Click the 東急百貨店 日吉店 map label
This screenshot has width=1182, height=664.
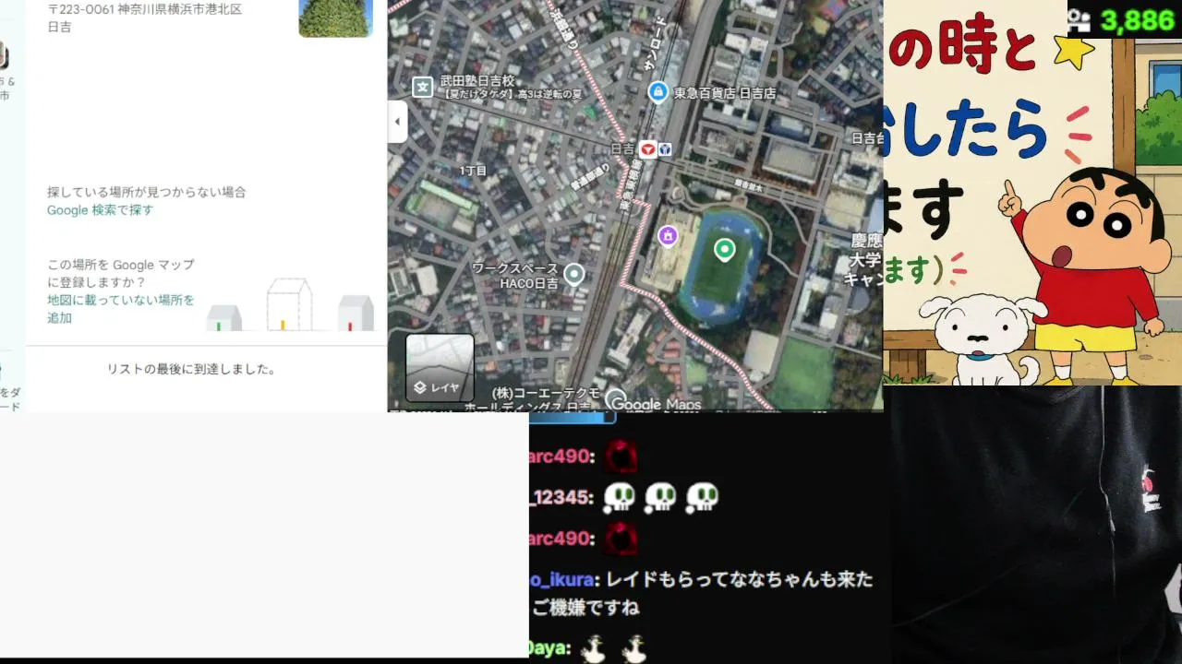[x=725, y=92]
